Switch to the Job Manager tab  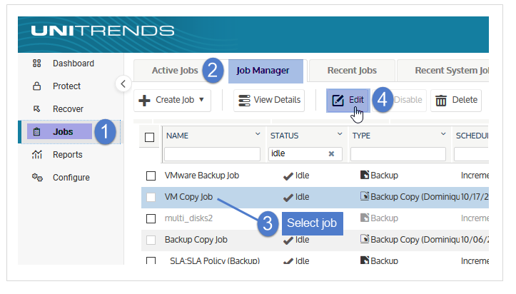[x=265, y=71]
